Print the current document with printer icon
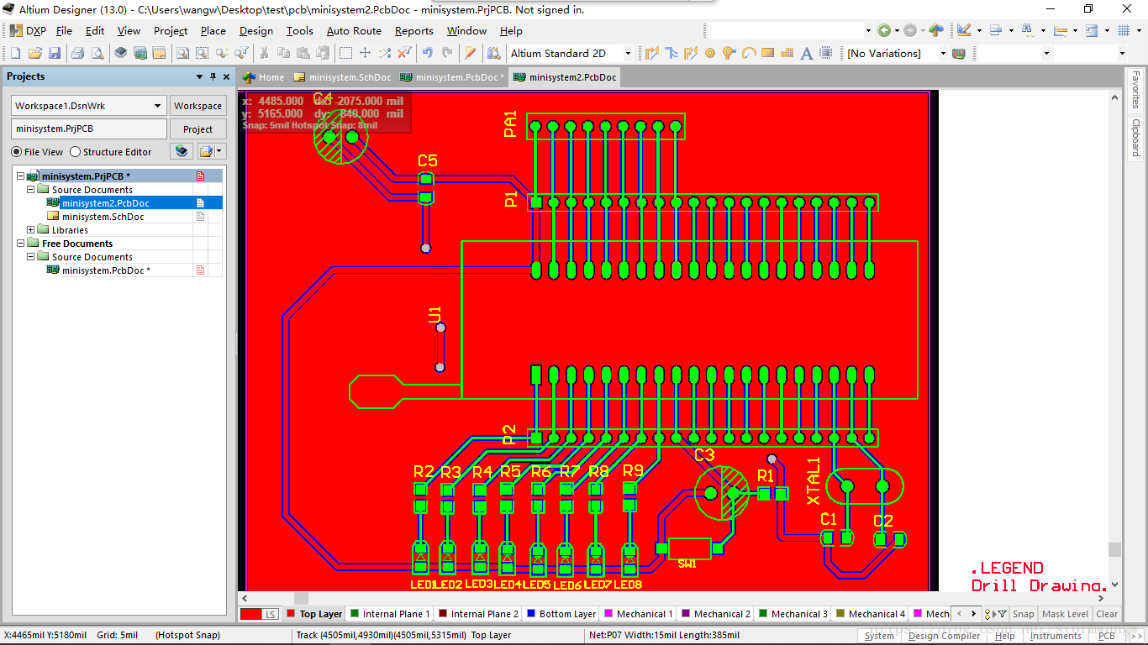Viewport: 1148px width, 645px height. 78,53
